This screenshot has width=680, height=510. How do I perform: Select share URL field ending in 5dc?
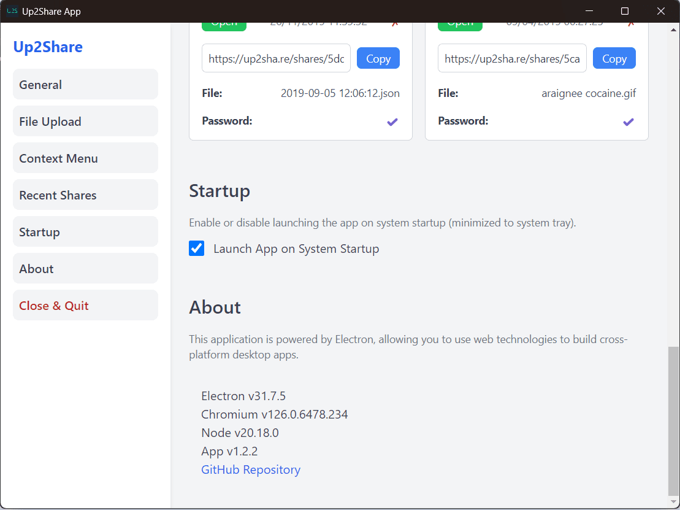[277, 58]
